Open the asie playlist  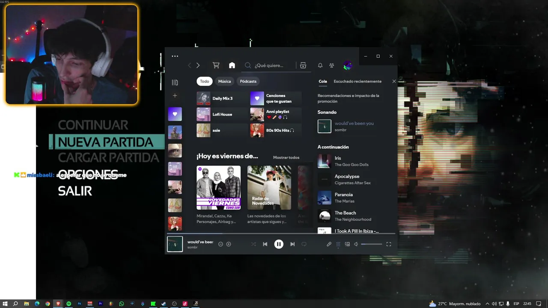[x=222, y=130]
